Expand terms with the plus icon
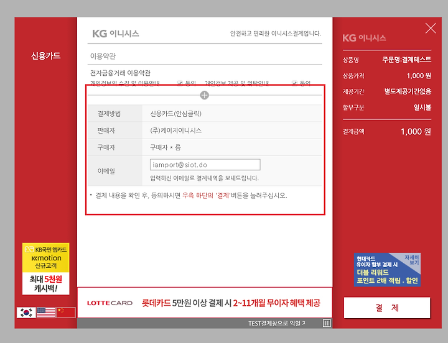 204,95
